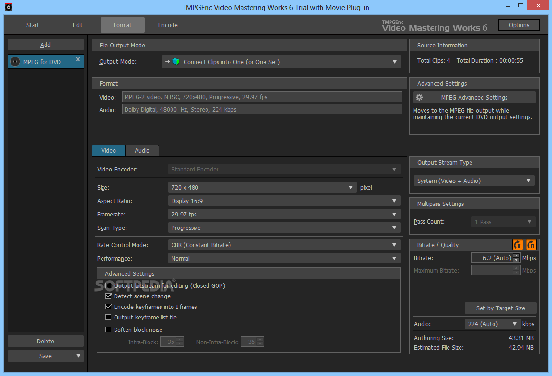Screen dimensions: 552x376
Task: Open the Save button dropdown arrow
Action: [x=78, y=355]
